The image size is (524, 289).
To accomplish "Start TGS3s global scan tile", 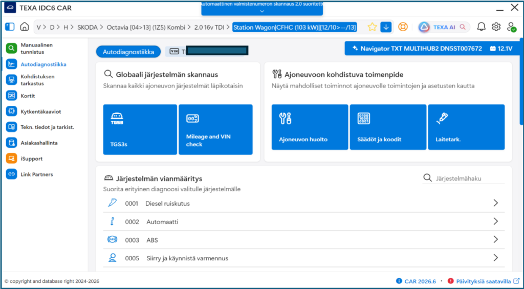I will (140, 129).
